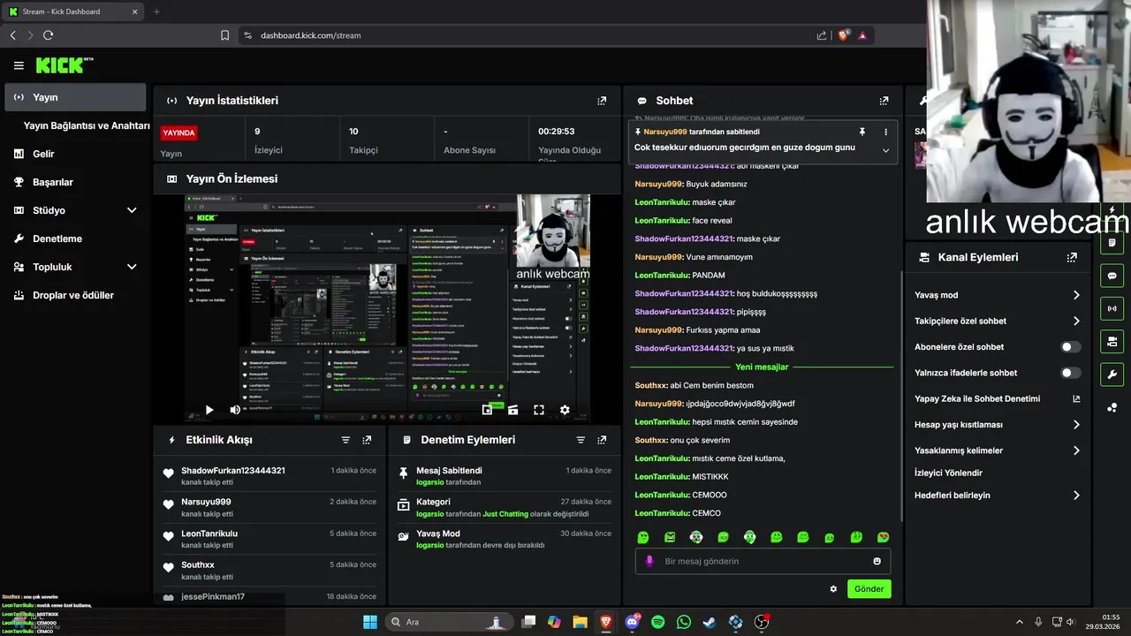The width and height of the screenshot is (1131, 636).
Task: Open a new browser tab
Action: 156,11
